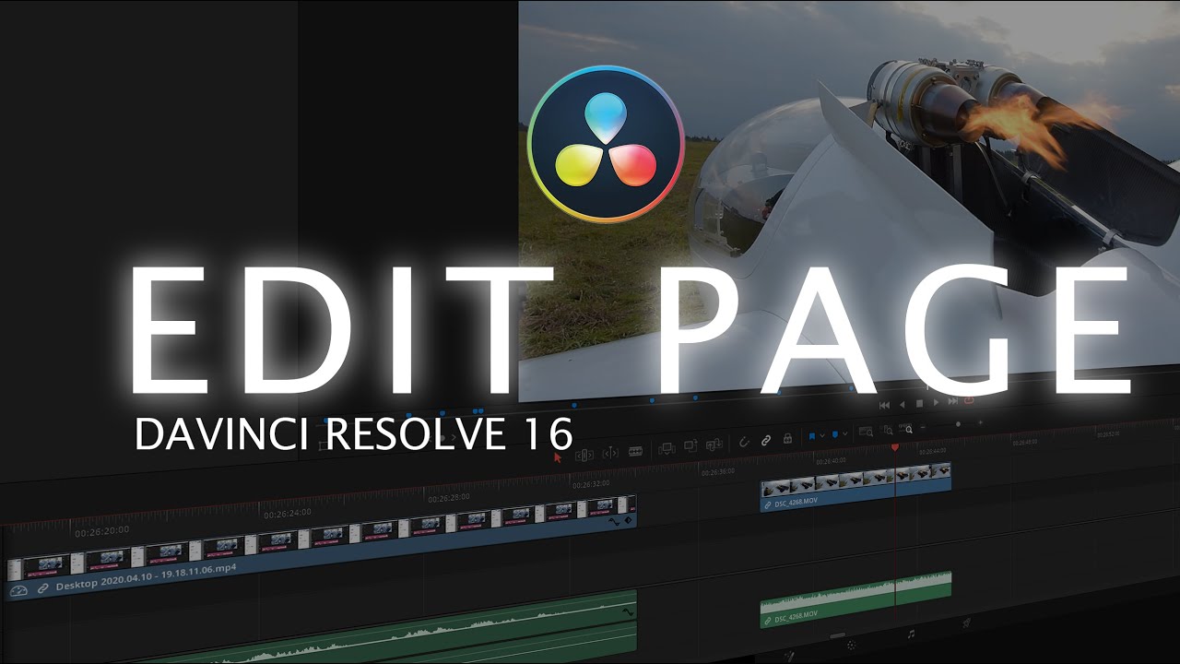Open the marker color dropdown arrow
The height and width of the screenshot is (664, 1180).
pyautogui.click(x=844, y=433)
